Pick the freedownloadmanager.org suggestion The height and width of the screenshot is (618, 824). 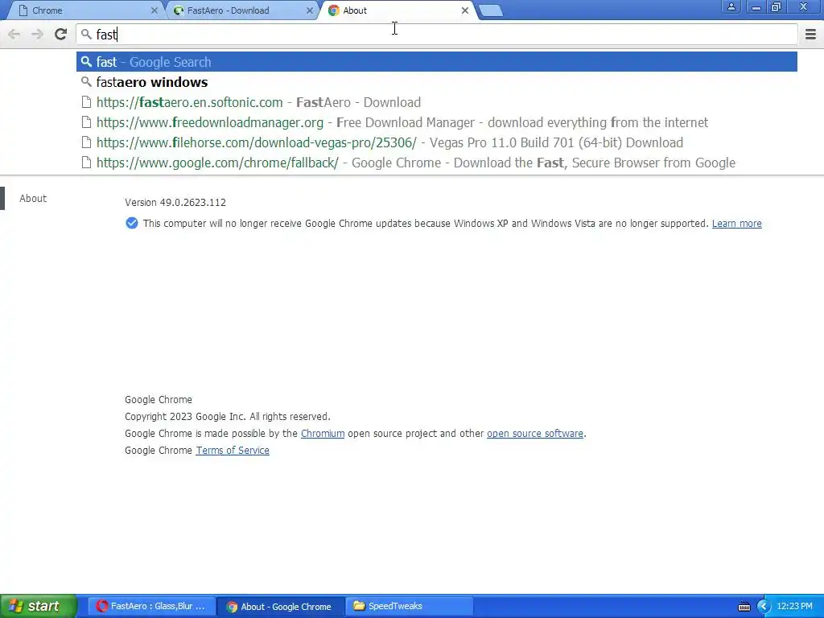(437, 122)
